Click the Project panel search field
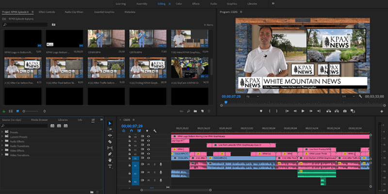The height and width of the screenshot is (194, 388). [25, 25]
